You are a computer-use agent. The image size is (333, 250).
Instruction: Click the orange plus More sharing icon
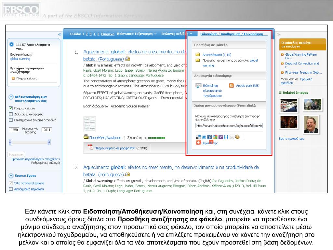(198, 143)
